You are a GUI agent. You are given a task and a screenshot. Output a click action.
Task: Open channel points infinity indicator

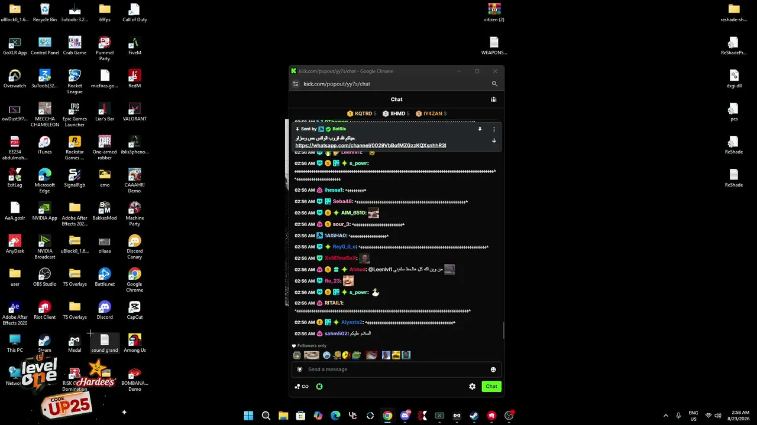pos(302,387)
